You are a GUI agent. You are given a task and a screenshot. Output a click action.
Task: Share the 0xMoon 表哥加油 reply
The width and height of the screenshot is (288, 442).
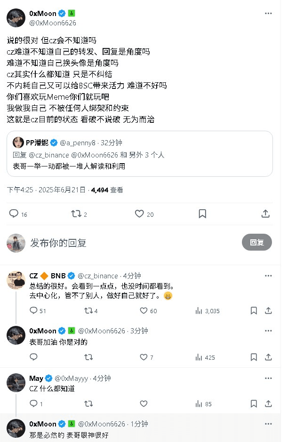click(268, 357)
